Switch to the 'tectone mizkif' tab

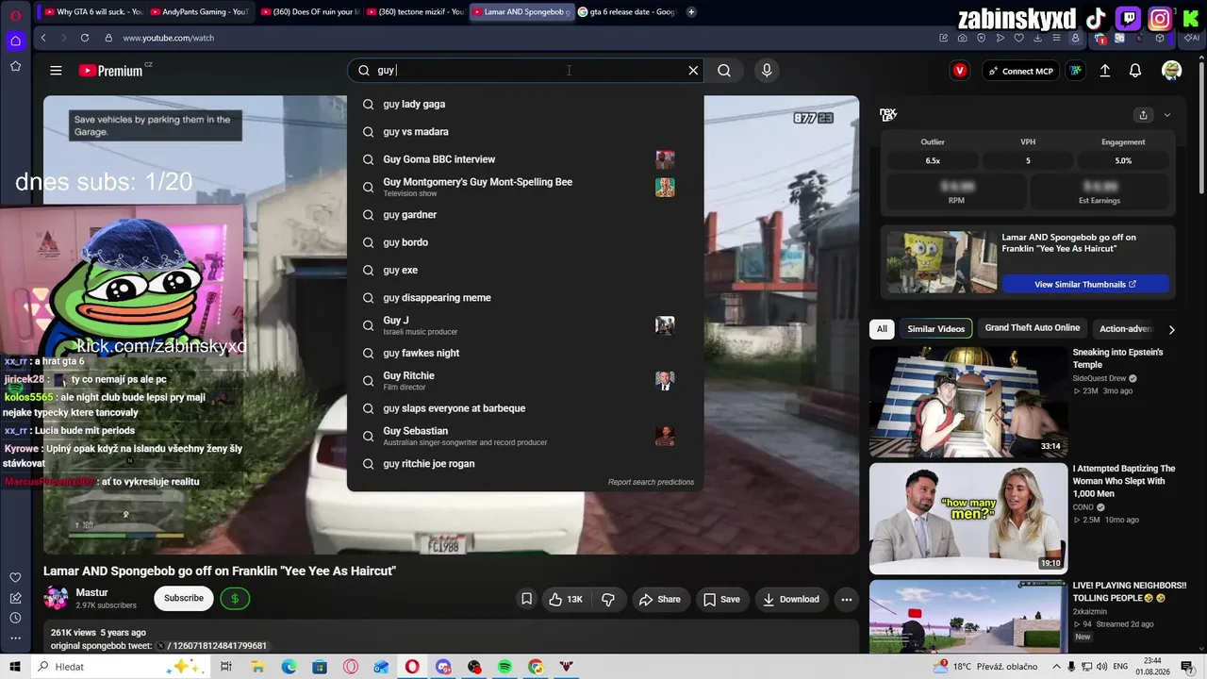[x=414, y=12]
